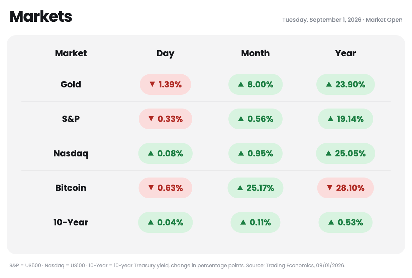Screen dimensions: 412x278
Task: Click the green up arrow beside 0.08%
Action: pyautogui.click(x=151, y=153)
